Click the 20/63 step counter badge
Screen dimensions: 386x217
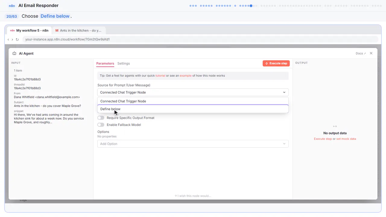tap(12, 16)
